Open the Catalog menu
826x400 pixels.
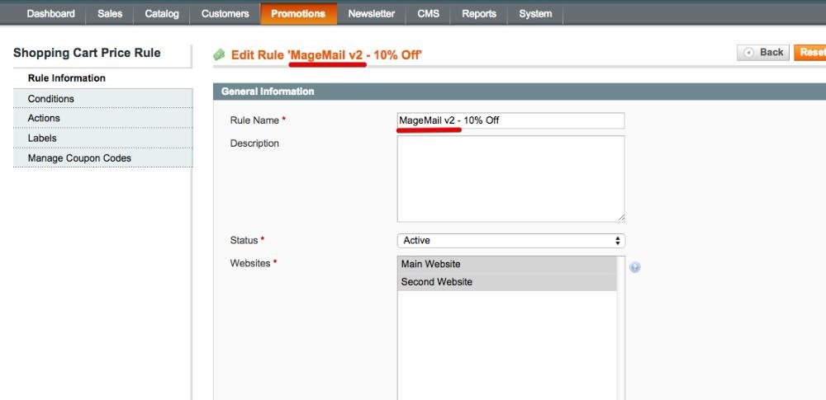point(161,14)
